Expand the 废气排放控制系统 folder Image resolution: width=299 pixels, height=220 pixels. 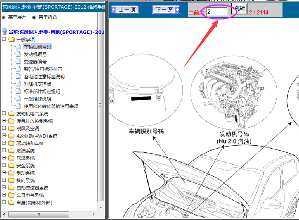coord(4,121)
